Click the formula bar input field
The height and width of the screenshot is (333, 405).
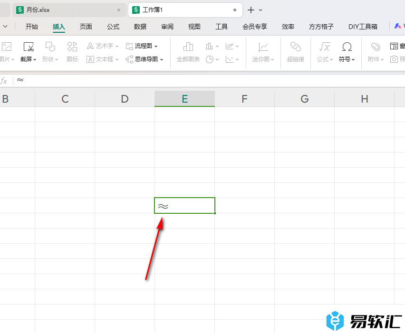[210, 81]
